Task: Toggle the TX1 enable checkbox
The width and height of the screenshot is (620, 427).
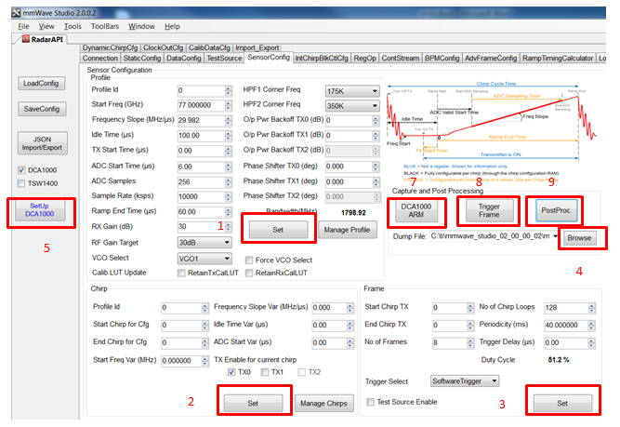Action: coord(265,372)
